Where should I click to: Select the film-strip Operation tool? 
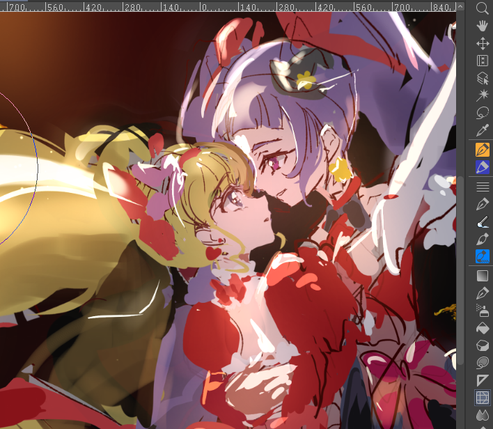(483, 61)
